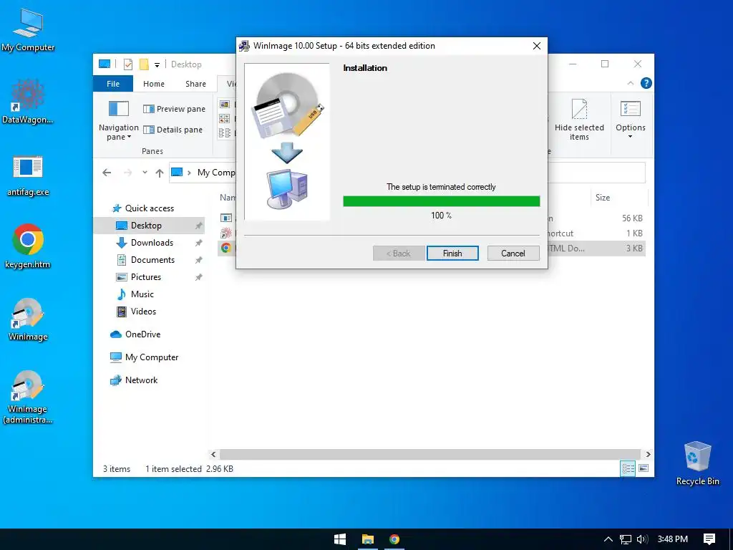Open Navigation pane dropdown
Screen dimensions: 733x550
[119, 120]
